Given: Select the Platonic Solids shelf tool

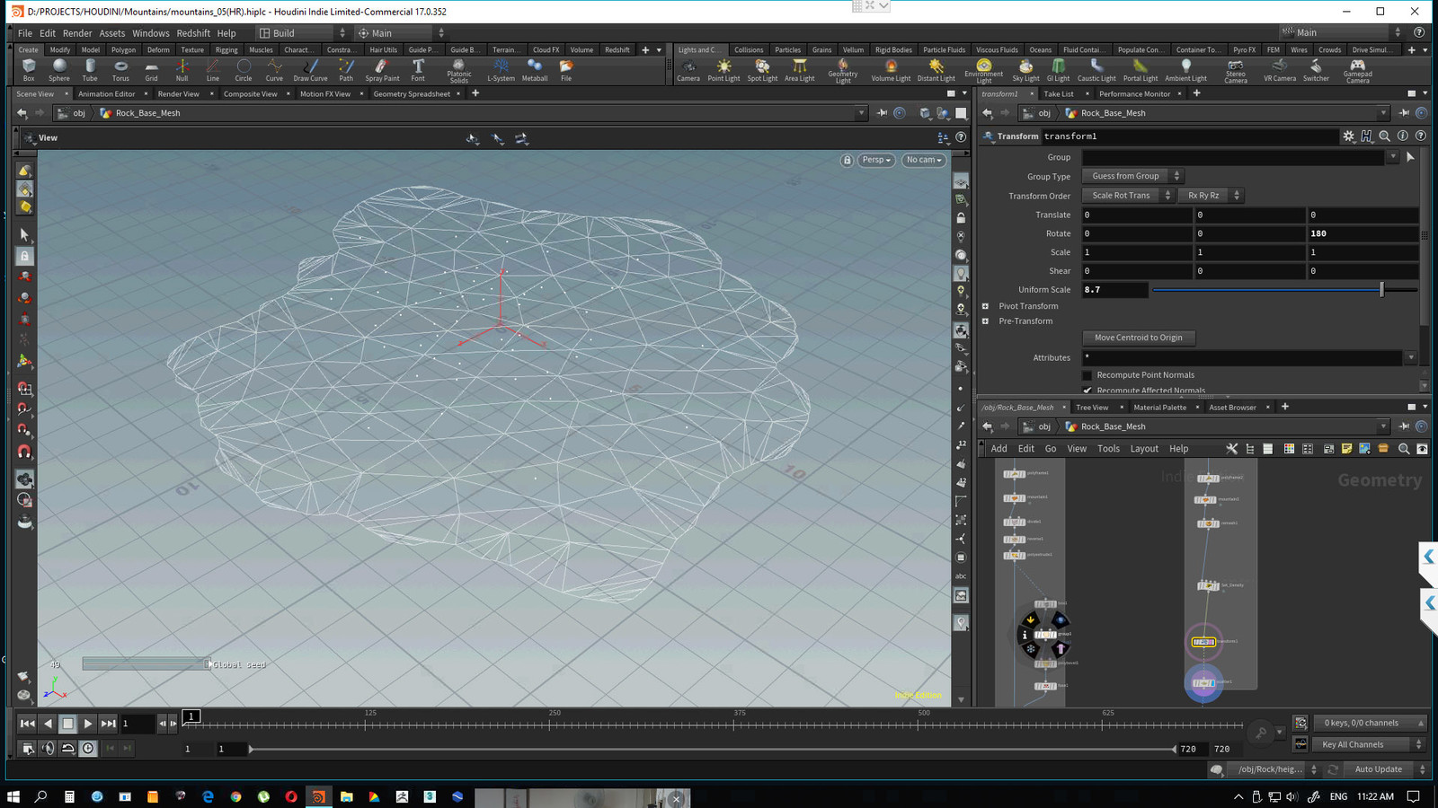Looking at the screenshot, I should click(458, 71).
